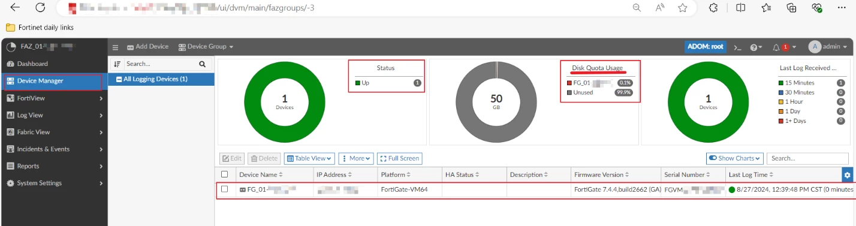The width and height of the screenshot is (856, 226).
Task: Open Reports in the sidebar
Action: point(54,166)
